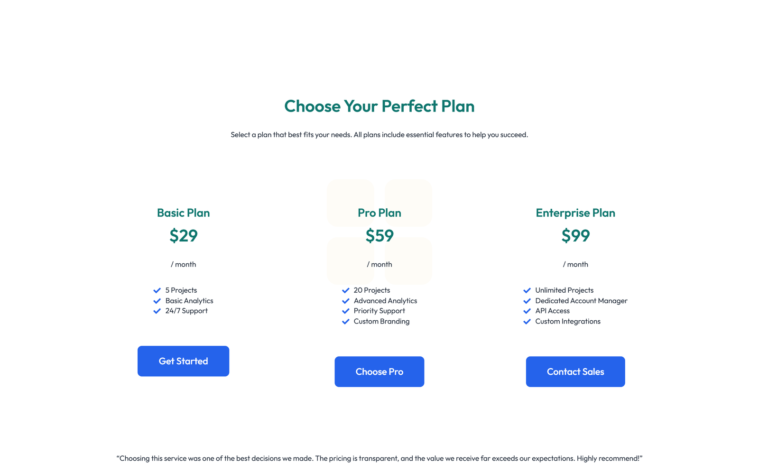The width and height of the screenshot is (759, 464).
Task: Click the customer testimonial quote
Action: pos(379,458)
